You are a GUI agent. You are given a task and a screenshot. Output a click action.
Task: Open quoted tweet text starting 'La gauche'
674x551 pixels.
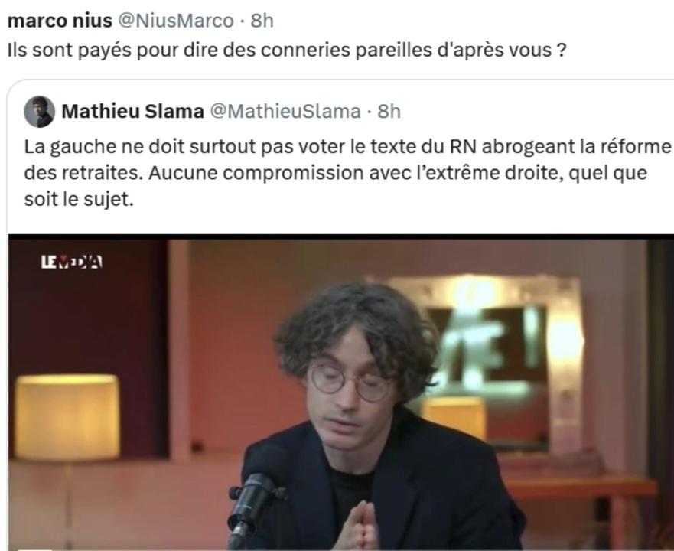(x=347, y=172)
